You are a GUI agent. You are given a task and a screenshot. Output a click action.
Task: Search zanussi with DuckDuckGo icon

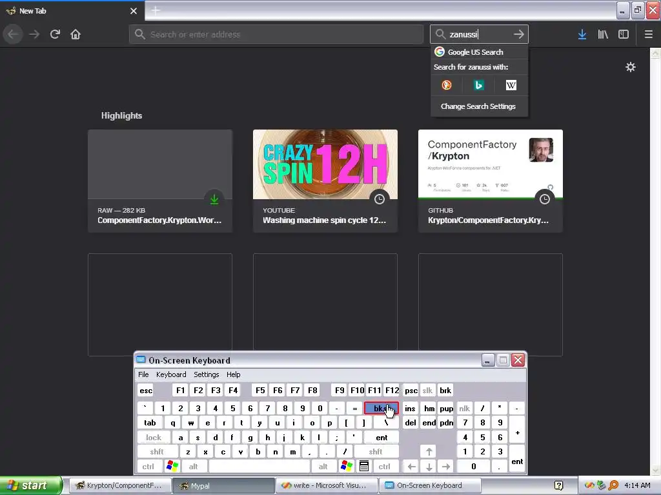coord(447,86)
